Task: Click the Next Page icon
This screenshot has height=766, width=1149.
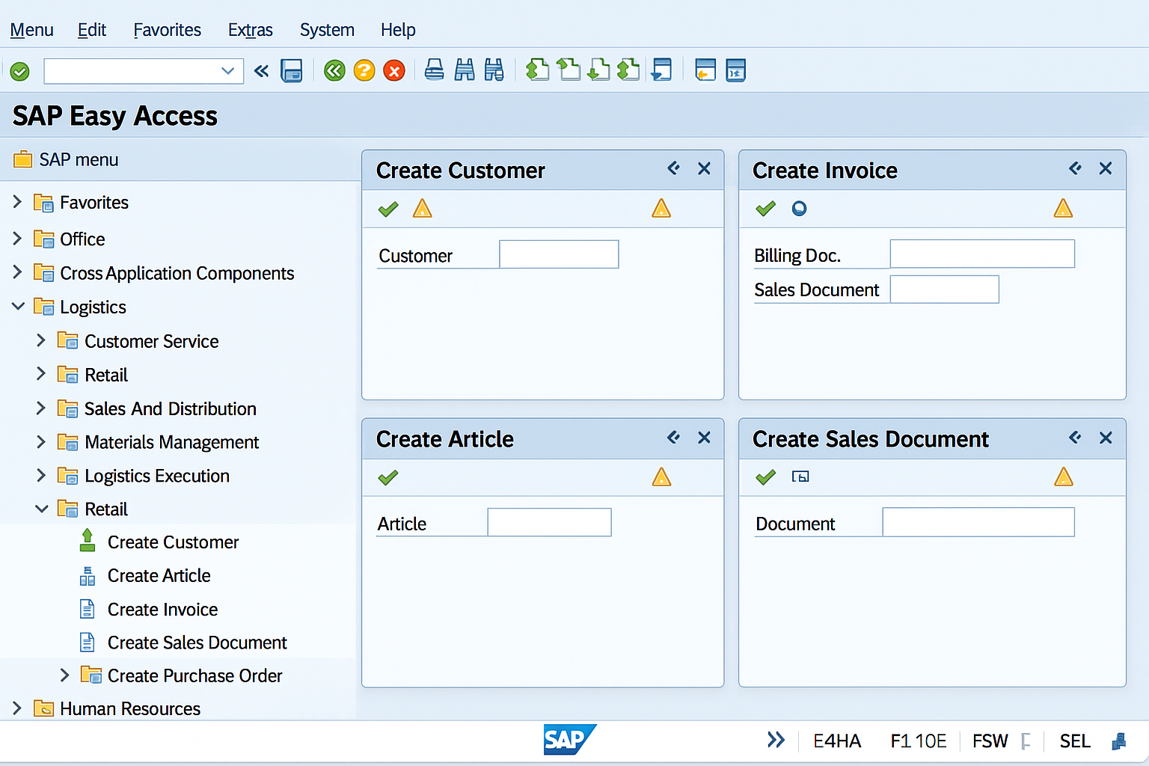Action: pyautogui.click(x=598, y=70)
